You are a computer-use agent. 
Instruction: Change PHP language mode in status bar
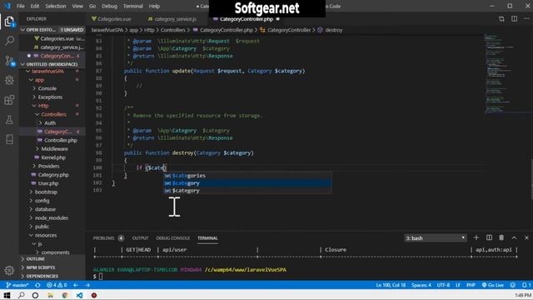[471, 285]
